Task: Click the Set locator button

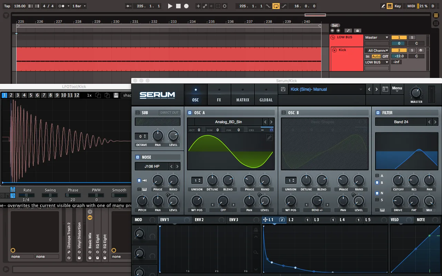Action: pyautogui.click(x=335, y=26)
